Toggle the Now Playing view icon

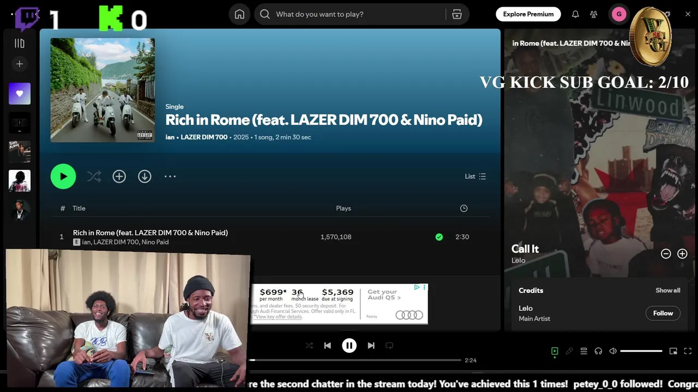click(555, 351)
